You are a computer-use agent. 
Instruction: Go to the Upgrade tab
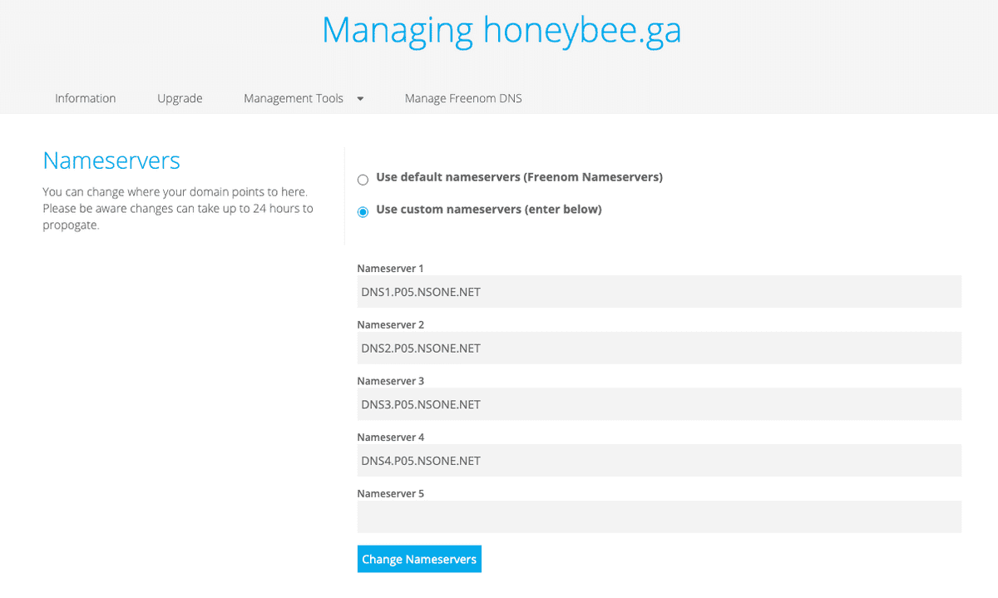click(180, 98)
